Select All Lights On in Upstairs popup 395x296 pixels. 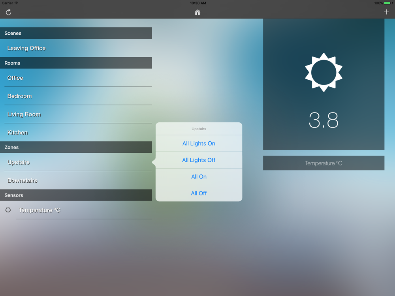coord(199,144)
